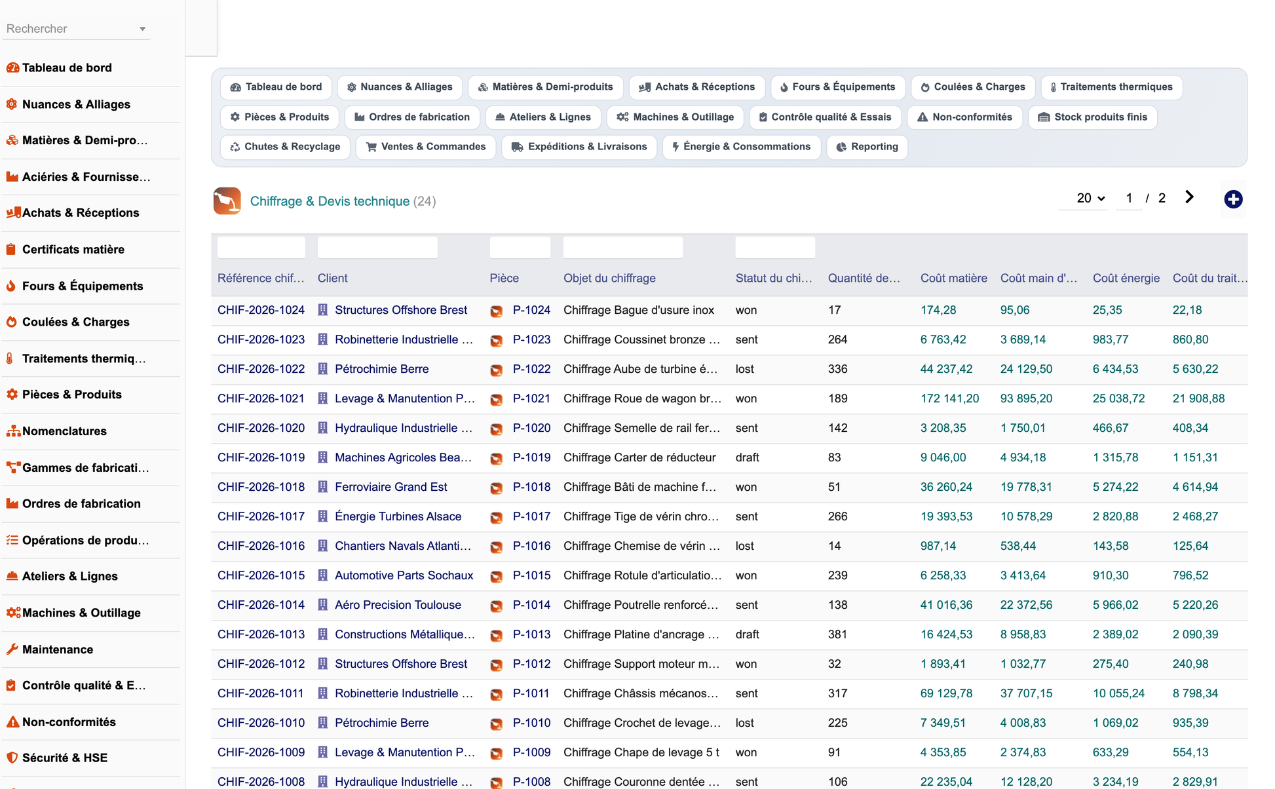The image size is (1275, 789).
Task: Sort by the Quantité column header
Action: [x=864, y=278]
